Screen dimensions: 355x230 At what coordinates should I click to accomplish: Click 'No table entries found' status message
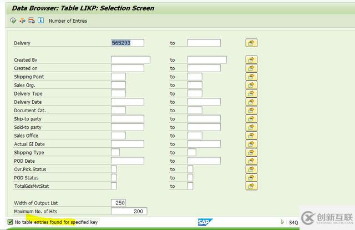[x=56, y=222]
